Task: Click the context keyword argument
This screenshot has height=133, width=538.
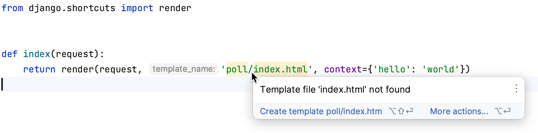Action: coord(340,69)
